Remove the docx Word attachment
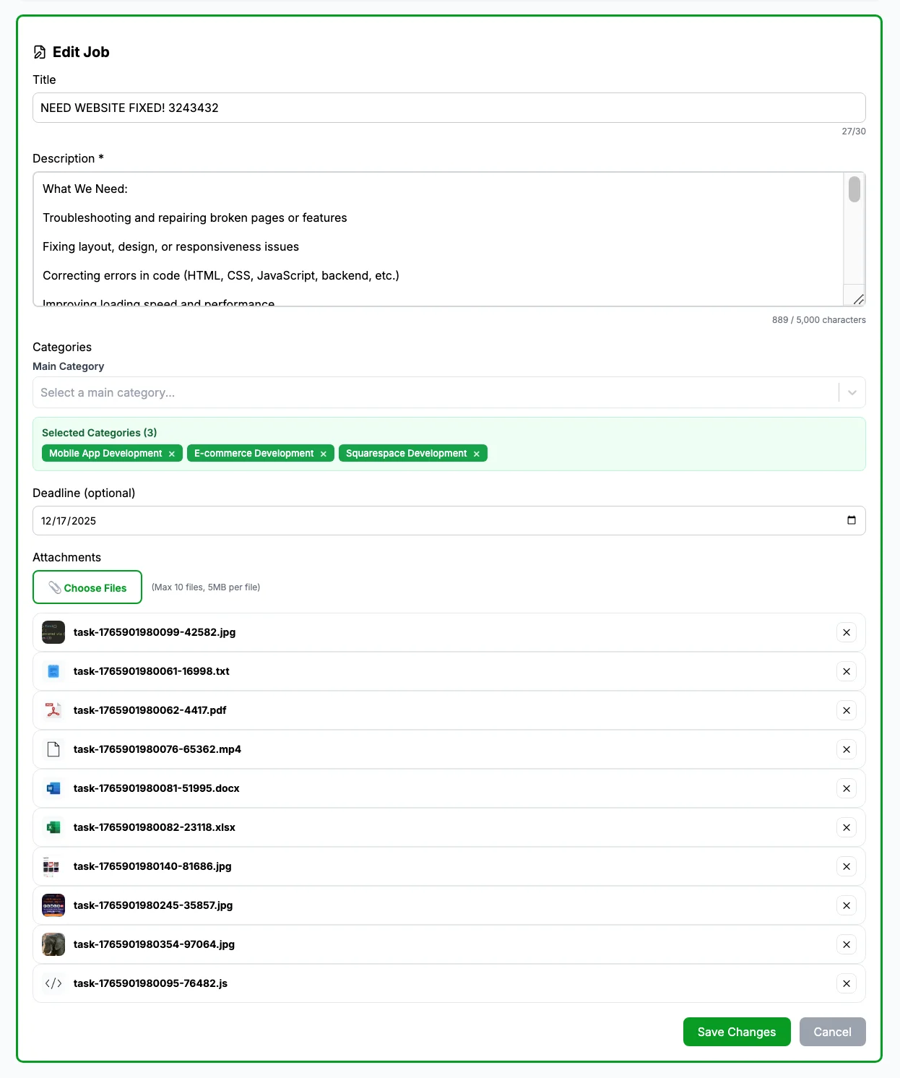The width and height of the screenshot is (900, 1078). tap(847, 788)
